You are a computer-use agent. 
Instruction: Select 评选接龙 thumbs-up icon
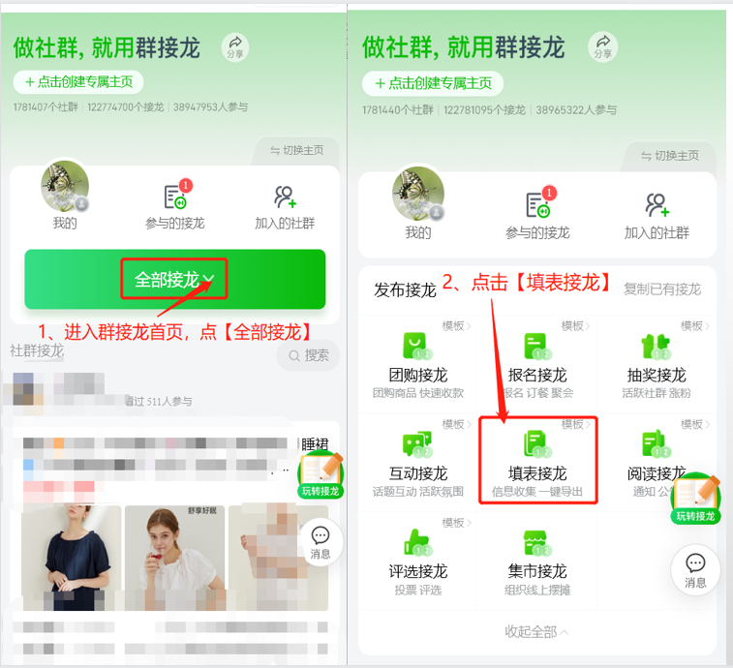coord(417,543)
